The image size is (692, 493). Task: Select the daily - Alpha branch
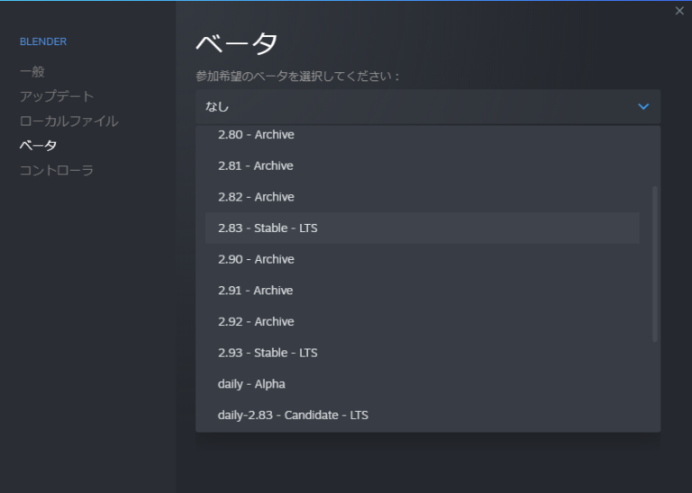[x=422, y=384]
